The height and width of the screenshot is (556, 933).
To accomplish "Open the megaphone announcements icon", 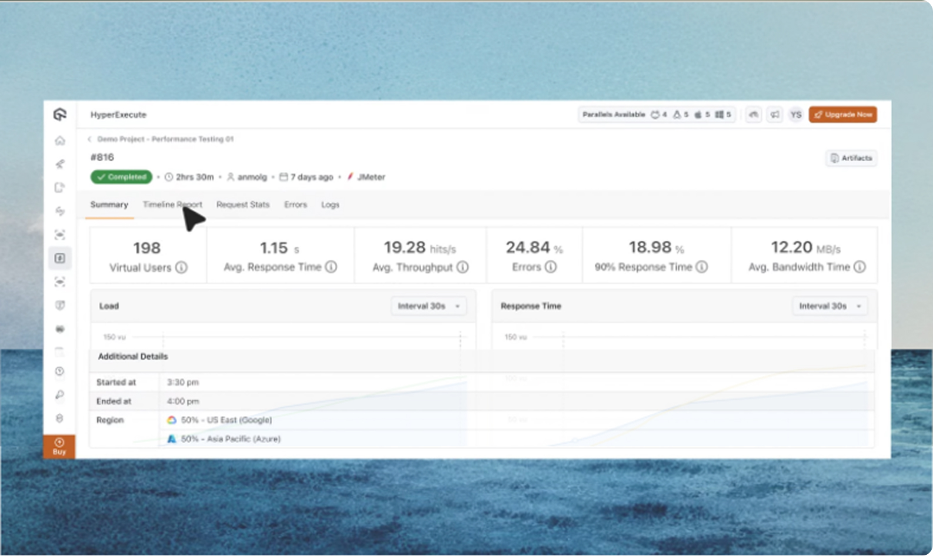I will click(775, 115).
